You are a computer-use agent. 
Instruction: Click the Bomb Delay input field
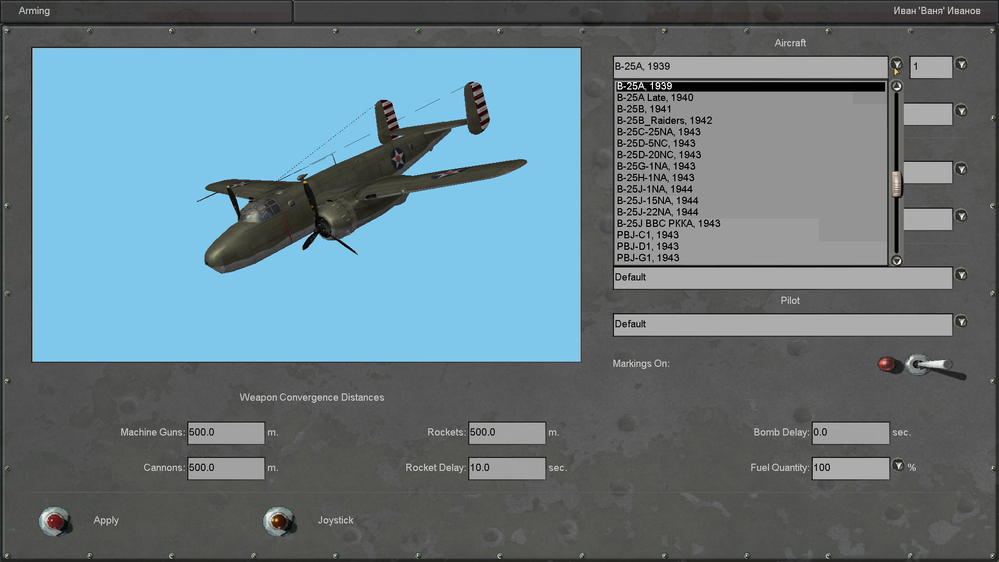pyautogui.click(x=850, y=433)
